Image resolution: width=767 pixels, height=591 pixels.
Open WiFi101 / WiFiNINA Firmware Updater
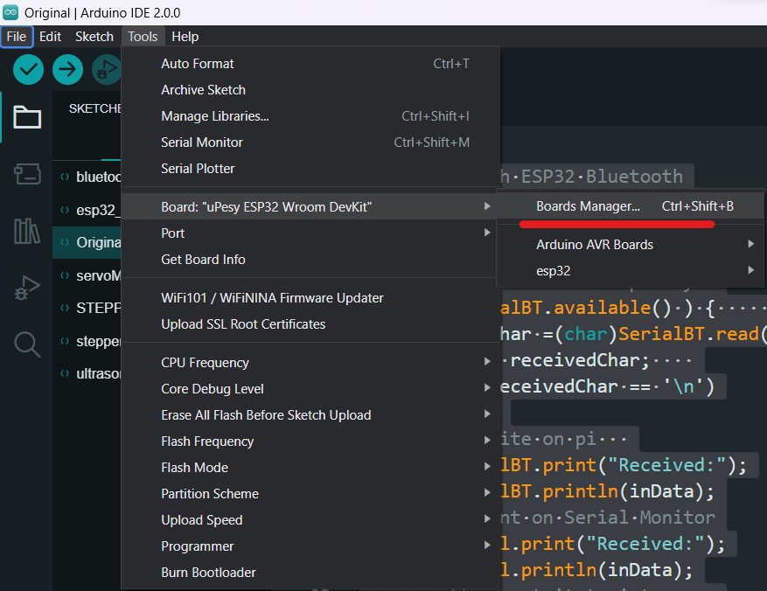310,298
